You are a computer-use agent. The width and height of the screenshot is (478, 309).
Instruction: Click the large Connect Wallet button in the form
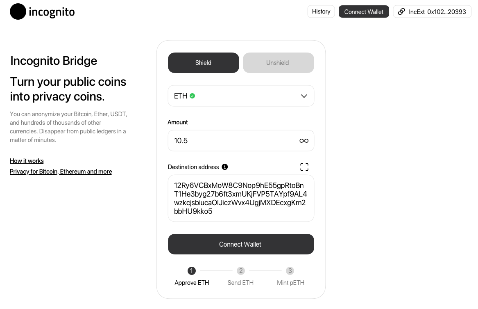[241, 244]
